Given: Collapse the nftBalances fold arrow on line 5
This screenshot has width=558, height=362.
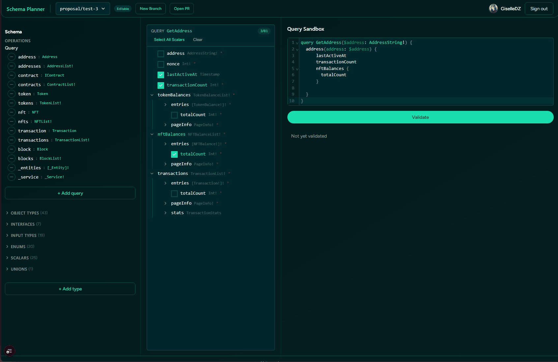Looking at the screenshot, I should (298, 69).
